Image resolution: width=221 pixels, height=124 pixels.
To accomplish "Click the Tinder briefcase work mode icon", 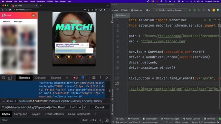I will coord(33,15).
